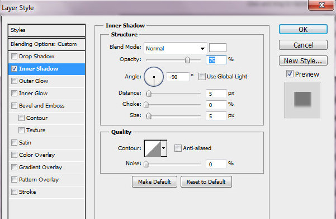The width and height of the screenshot is (336, 219).
Task: Click Reset to Default button
Action: click(x=206, y=181)
